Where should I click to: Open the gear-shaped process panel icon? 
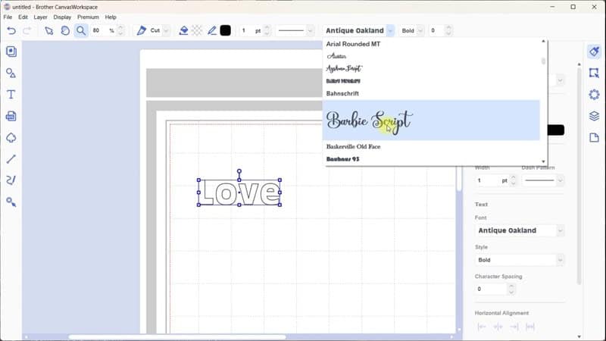[x=594, y=95]
